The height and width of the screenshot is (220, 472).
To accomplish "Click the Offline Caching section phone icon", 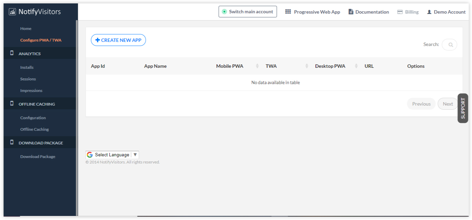I will [12, 104].
